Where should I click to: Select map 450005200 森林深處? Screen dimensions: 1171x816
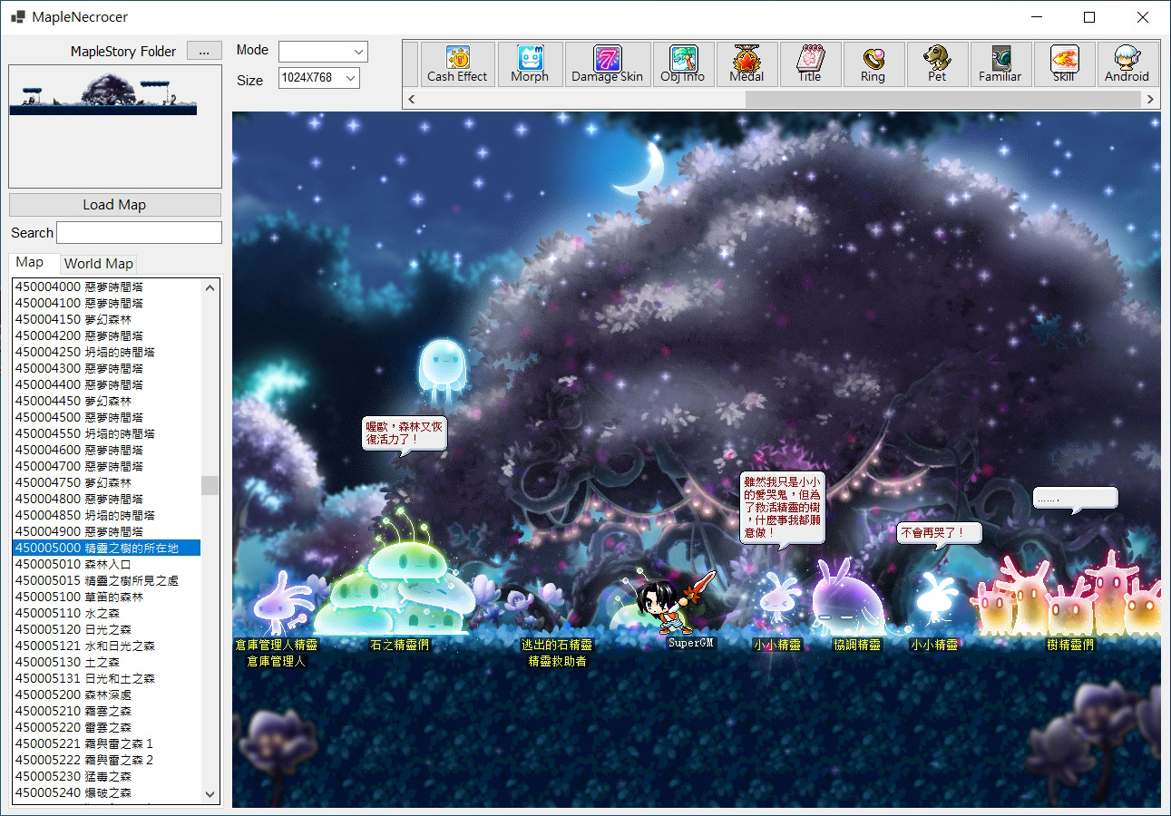(x=106, y=695)
